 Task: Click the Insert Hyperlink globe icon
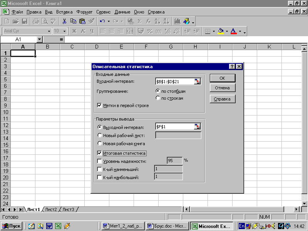click(131, 21)
